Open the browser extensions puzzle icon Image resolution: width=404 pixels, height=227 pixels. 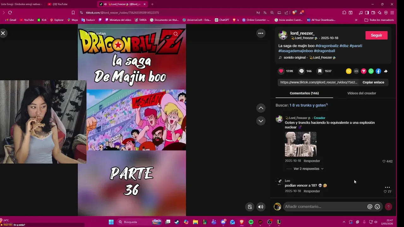click(344, 13)
